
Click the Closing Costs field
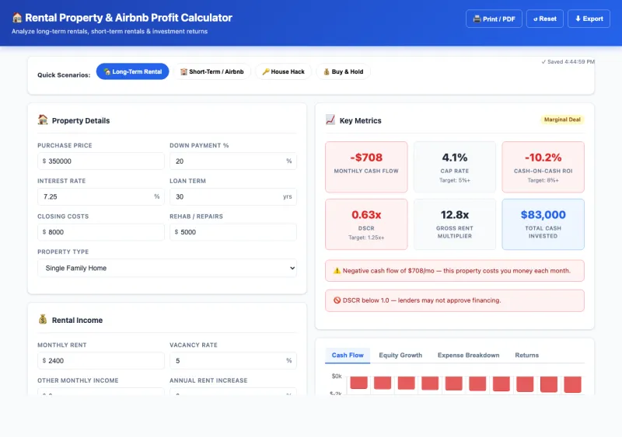click(x=101, y=232)
